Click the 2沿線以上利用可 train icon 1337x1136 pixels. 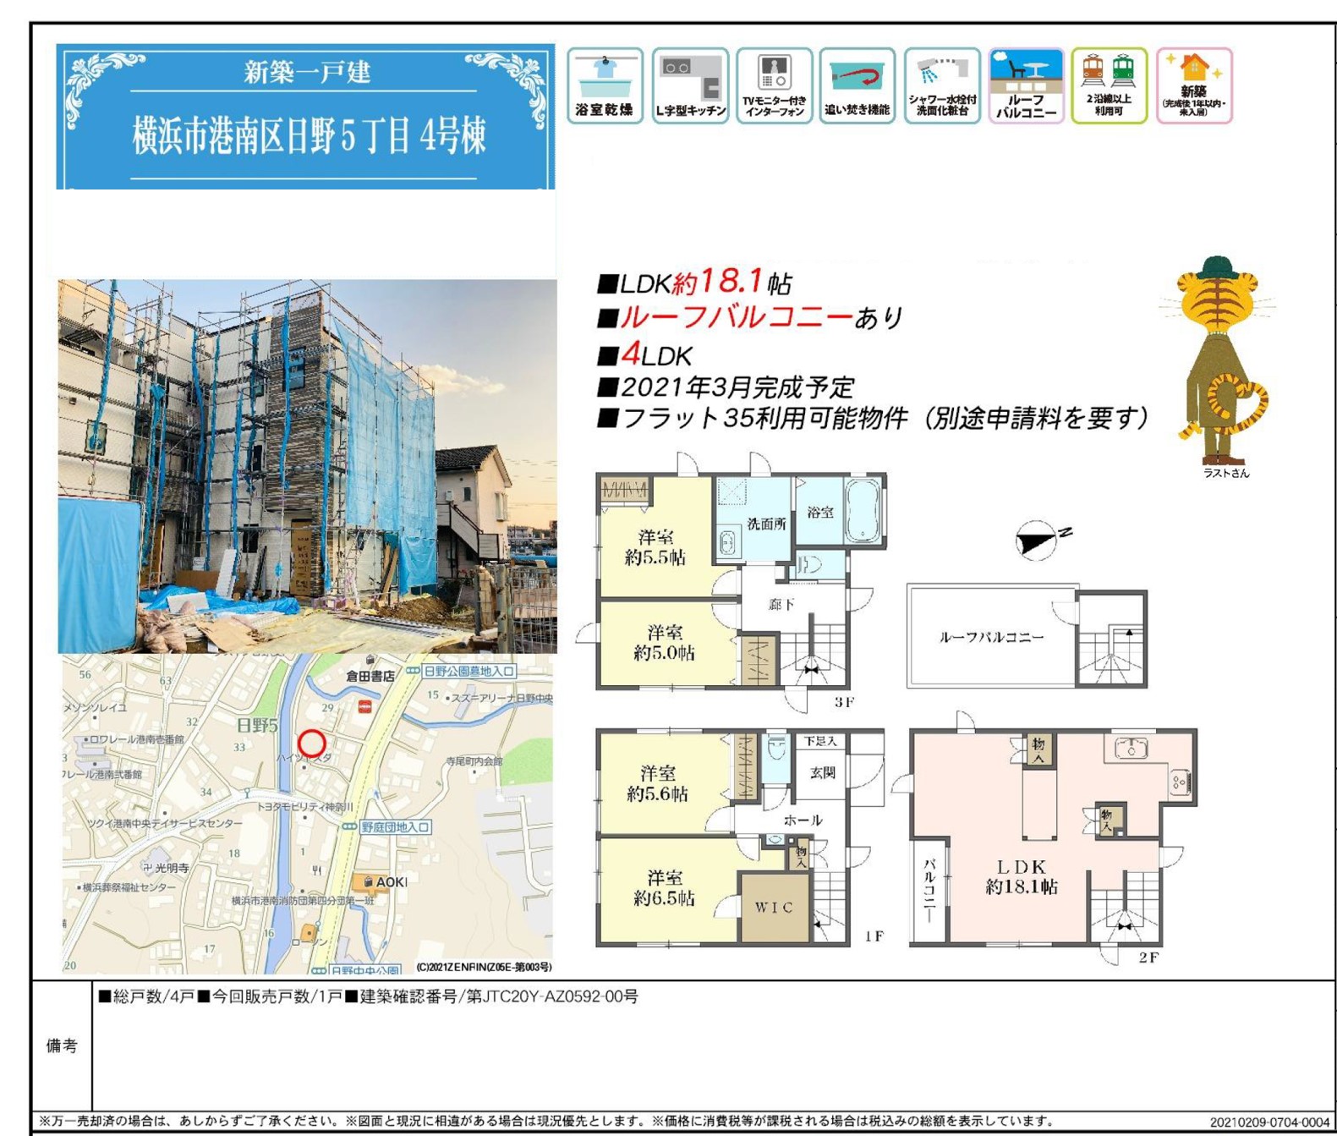[1109, 85]
